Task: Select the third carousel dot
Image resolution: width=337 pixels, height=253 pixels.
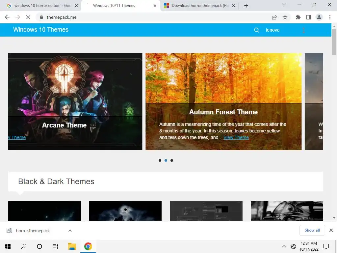Action: tap(172, 160)
